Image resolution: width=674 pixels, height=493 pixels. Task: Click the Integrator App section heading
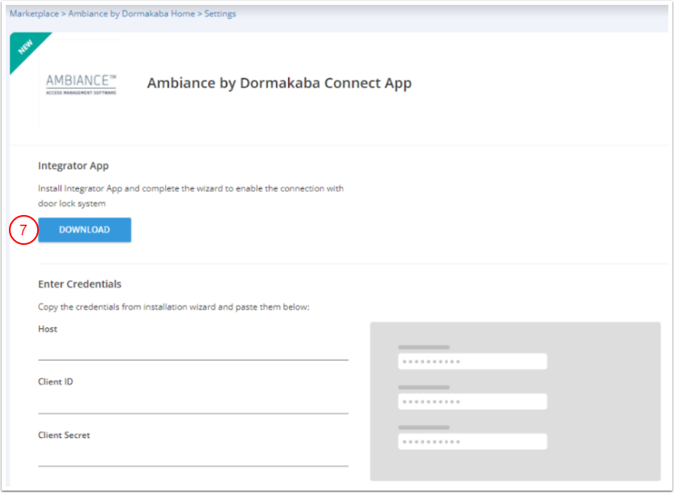pyautogui.click(x=74, y=166)
